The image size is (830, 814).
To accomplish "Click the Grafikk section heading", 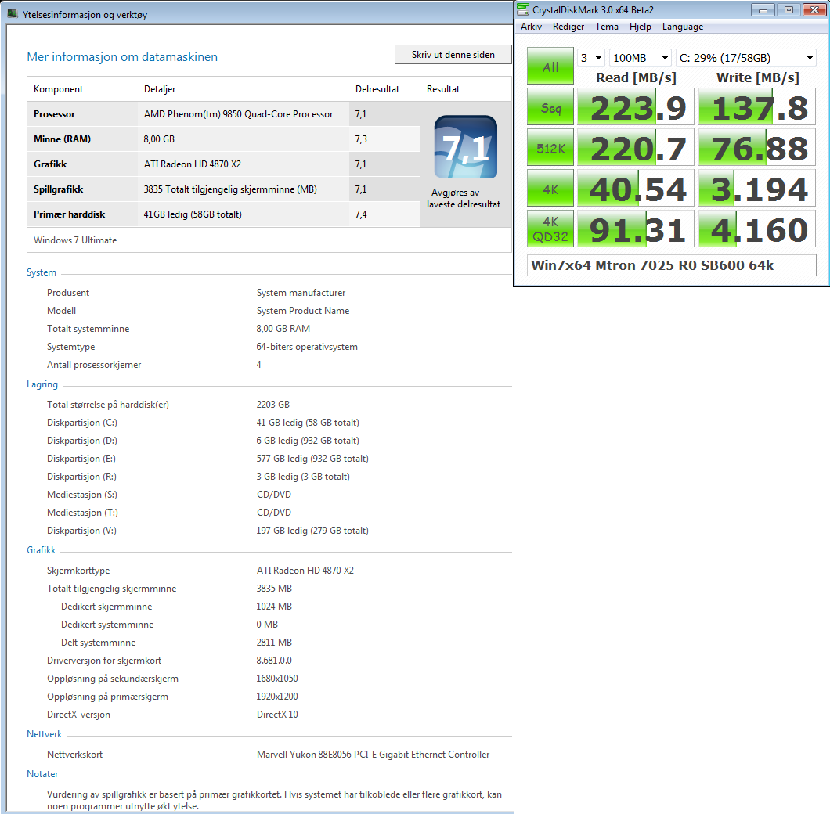I will [41, 550].
